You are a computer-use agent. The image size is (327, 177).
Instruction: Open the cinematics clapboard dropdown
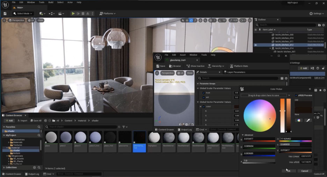pos(61,14)
